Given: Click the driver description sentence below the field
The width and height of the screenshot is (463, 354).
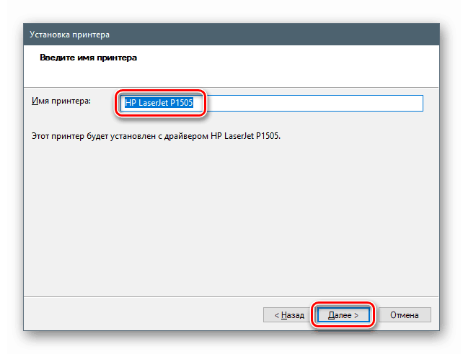Looking at the screenshot, I should click(154, 135).
